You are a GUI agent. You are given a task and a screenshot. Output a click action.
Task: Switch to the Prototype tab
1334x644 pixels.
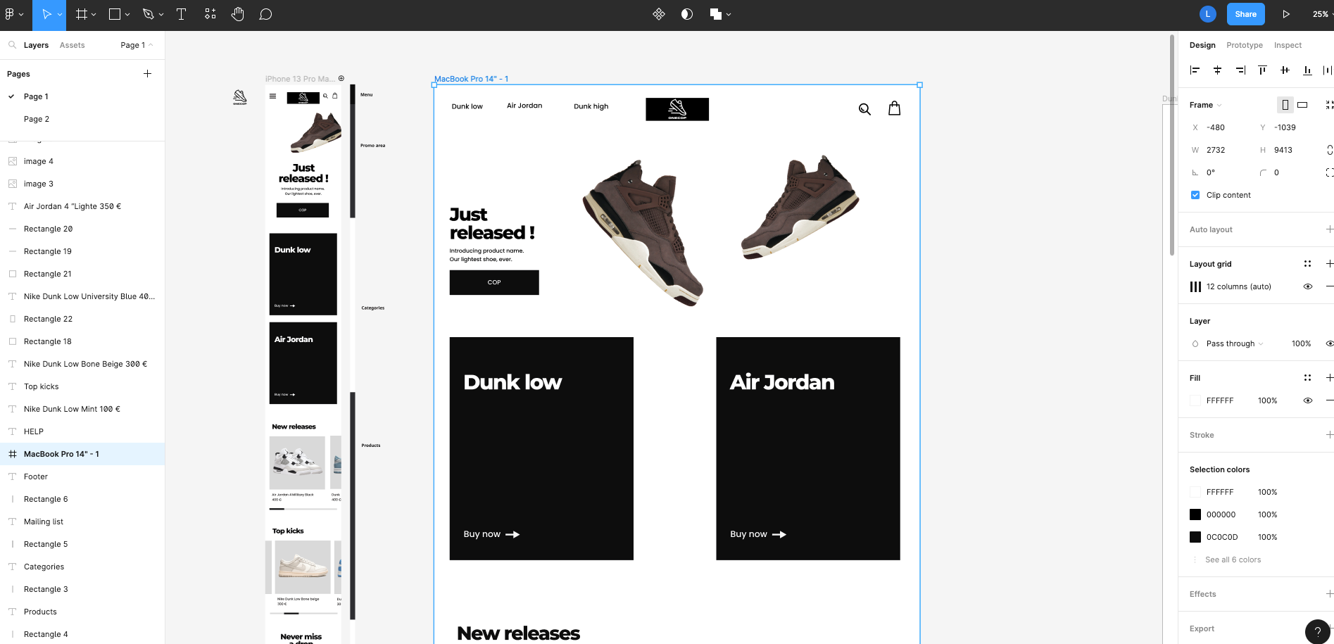pyautogui.click(x=1245, y=45)
